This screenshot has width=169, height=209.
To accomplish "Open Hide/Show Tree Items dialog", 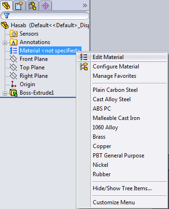I will [x=122, y=188].
